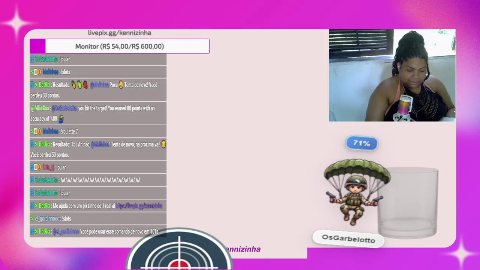480x270 pixels.
Task: Click the @el_gordinhooo mention in the last BotRix message
Action: click(66, 231)
